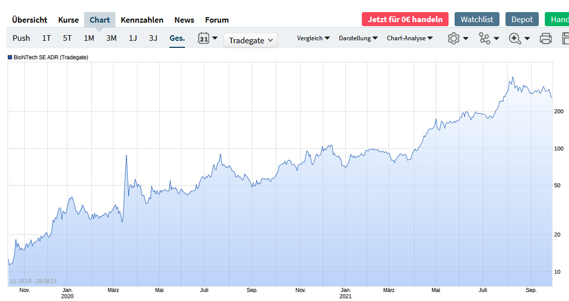569x301 pixels.
Task: Click the Jetzt für 0€ handeln button
Action: [405, 19]
